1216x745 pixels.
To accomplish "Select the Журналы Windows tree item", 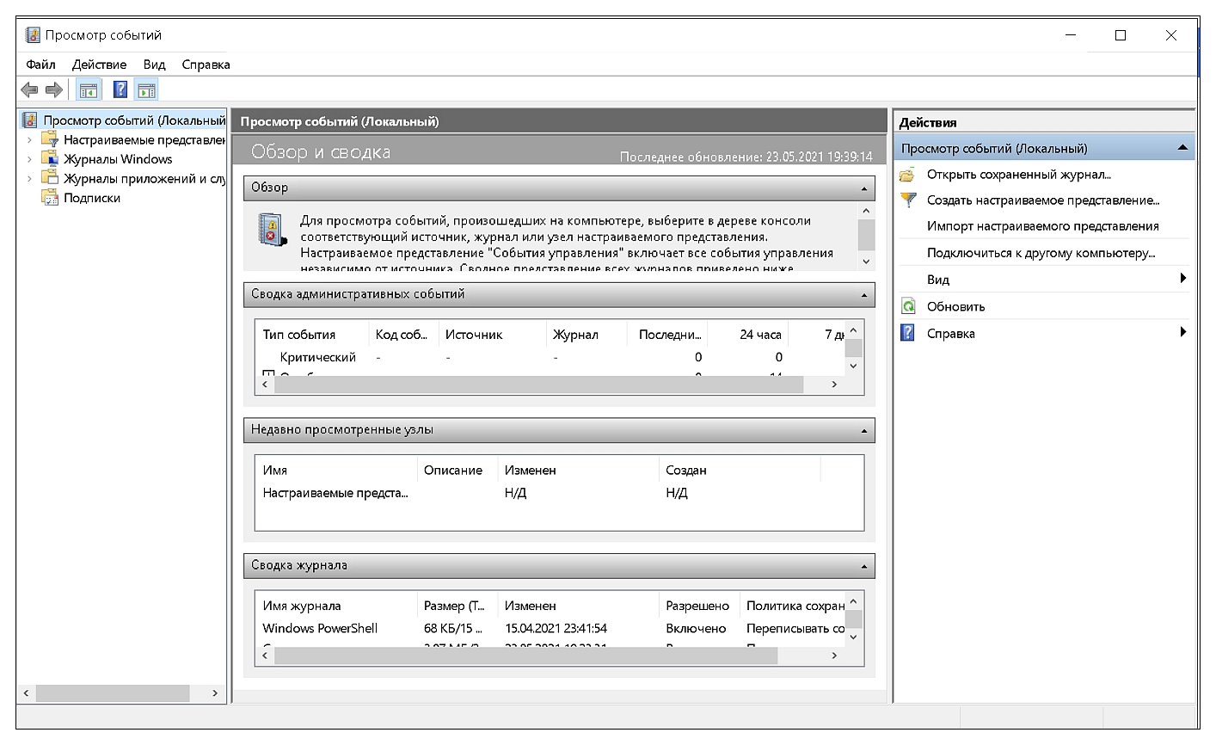I will 118,159.
